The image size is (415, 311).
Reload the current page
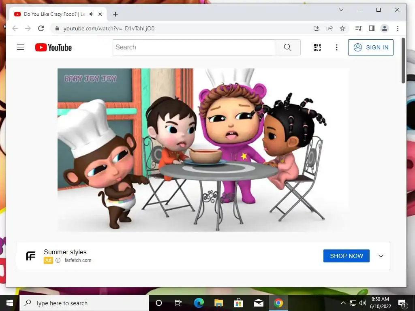click(x=41, y=28)
